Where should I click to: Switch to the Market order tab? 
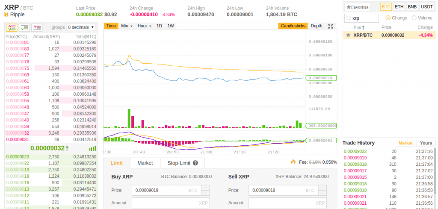[145, 163]
